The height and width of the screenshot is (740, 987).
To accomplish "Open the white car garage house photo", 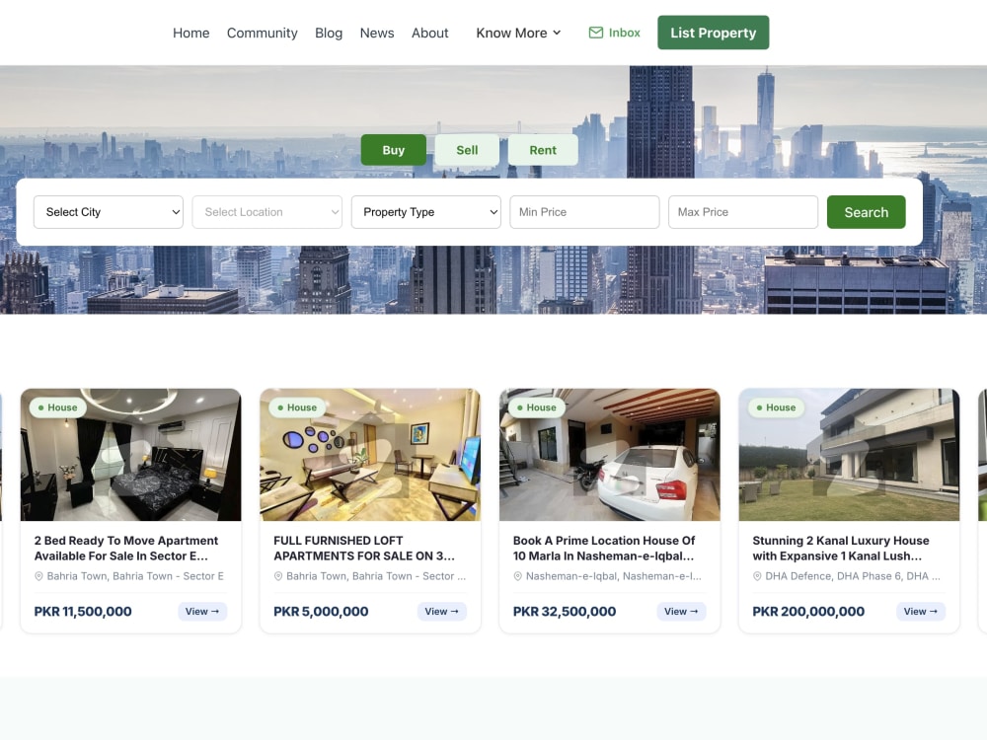I will coord(610,455).
